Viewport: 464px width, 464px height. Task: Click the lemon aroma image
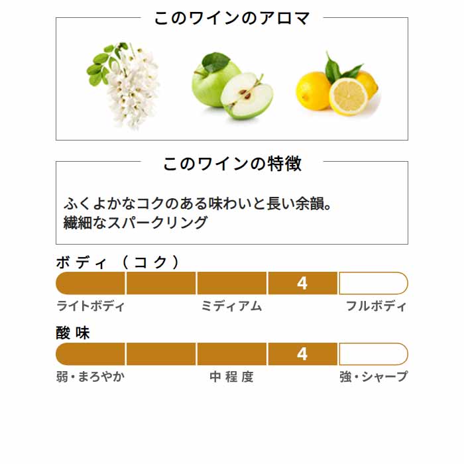pos(338,84)
